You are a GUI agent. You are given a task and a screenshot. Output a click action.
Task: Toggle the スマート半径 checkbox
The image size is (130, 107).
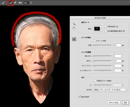94,41
